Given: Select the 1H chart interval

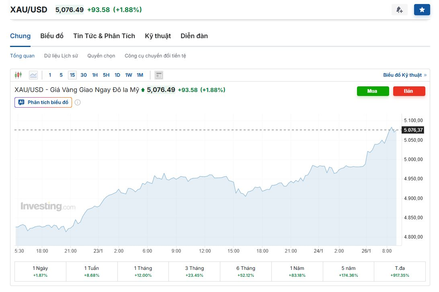Looking at the screenshot, I should coord(95,75).
